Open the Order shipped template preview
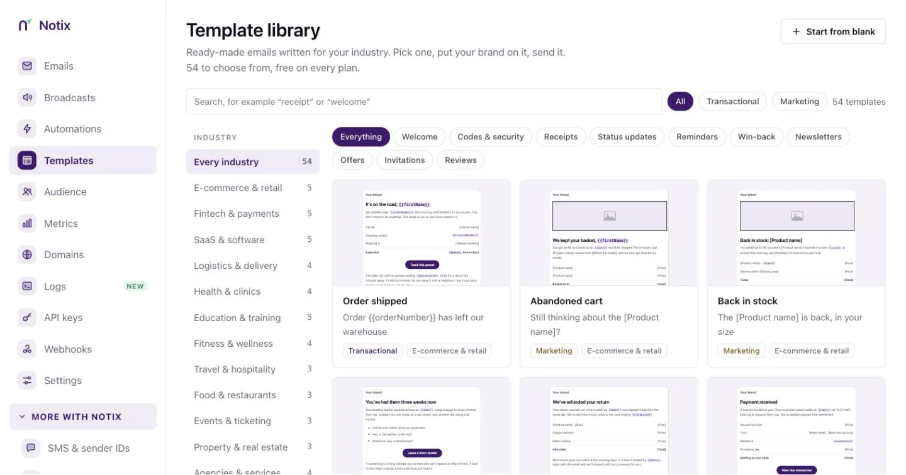The height and width of the screenshot is (475, 906). click(x=422, y=233)
